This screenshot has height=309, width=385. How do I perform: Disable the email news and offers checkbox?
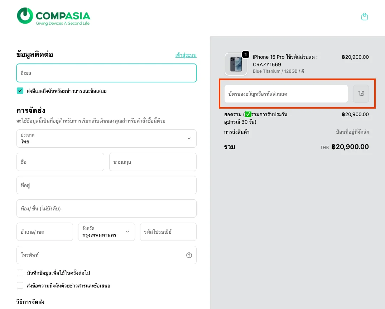(x=20, y=91)
